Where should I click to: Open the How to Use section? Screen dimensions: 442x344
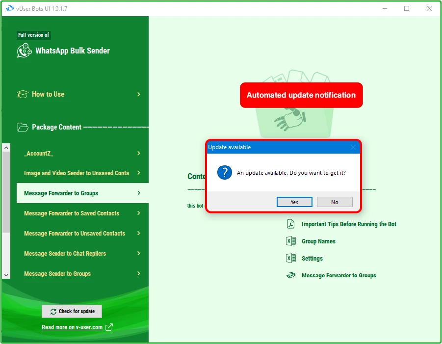click(48, 94)
